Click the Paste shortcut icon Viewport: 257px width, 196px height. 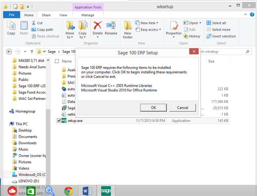[34, 36]
